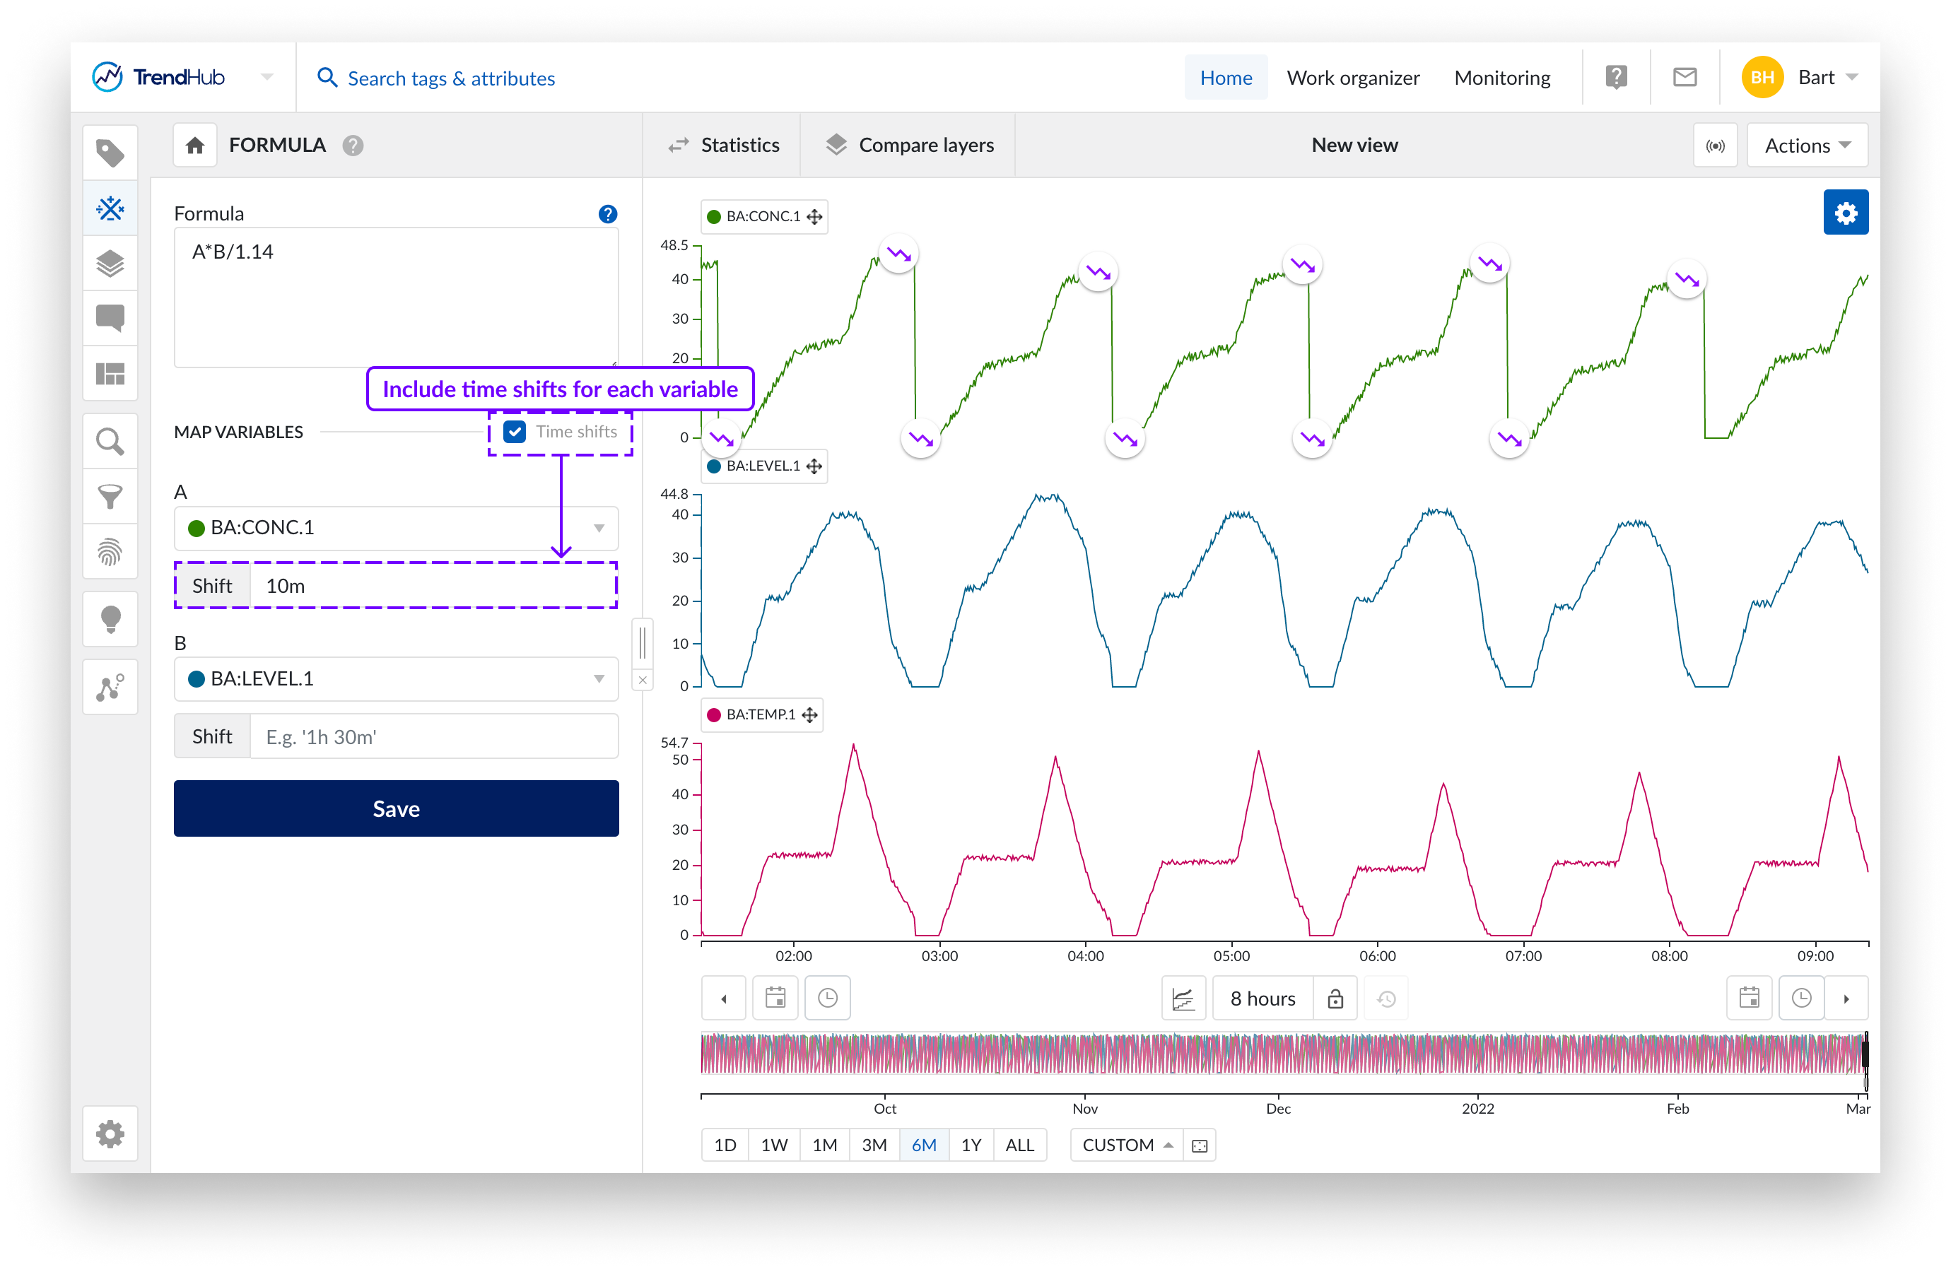Viewport: 1951px width, 1272px height.
Task: Open the filter funnel sidebar tool
Action: point(110,496)
